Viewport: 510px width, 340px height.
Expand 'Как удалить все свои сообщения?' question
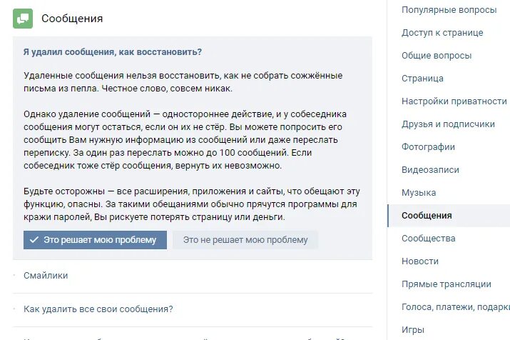98,309
